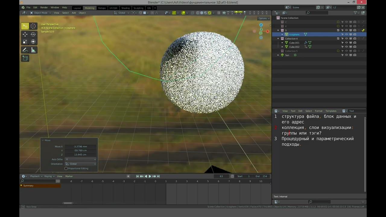The height and width of the screenshot is (217, 386).
Task: Open new collection icon in outliner header
Action: (363, 13)
